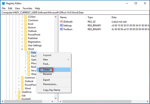The height and width of the screenshot is (104, 150).
Task: Expand the User Settings key
Action: coord(22,46)
